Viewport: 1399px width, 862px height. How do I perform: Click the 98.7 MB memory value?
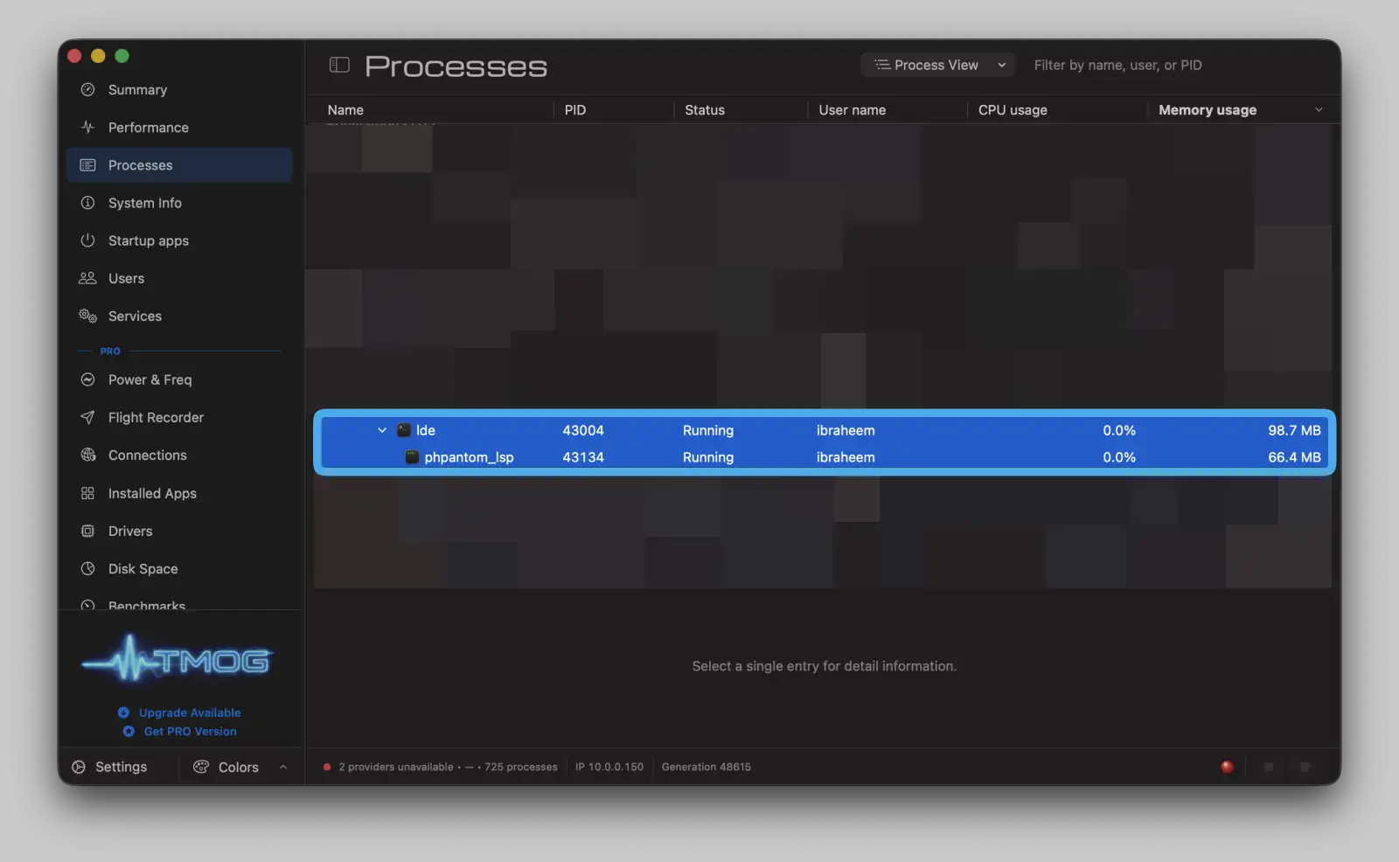click(x=1294, y=430)
